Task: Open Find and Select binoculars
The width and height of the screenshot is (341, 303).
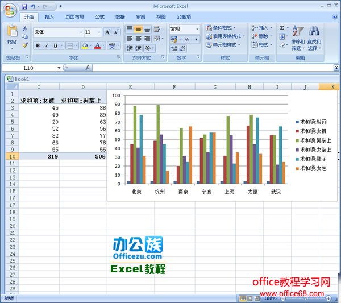Action: pos(314,38)
